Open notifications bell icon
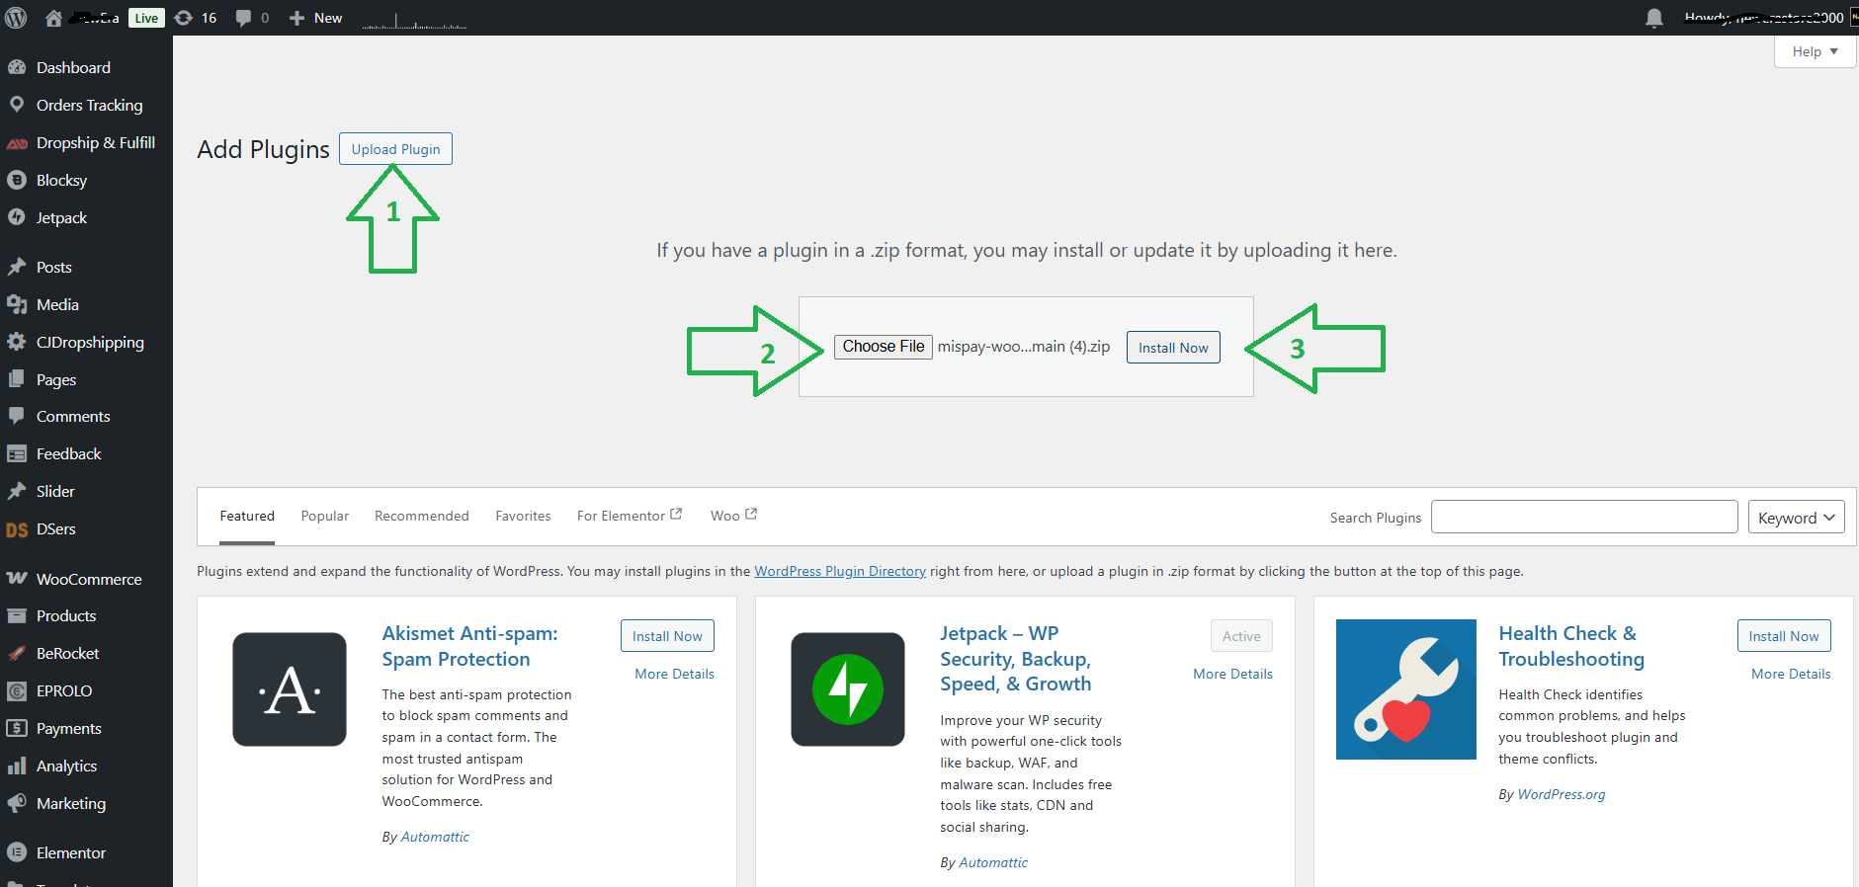This screenshot has height=887, width=1859. [1654, 18]
